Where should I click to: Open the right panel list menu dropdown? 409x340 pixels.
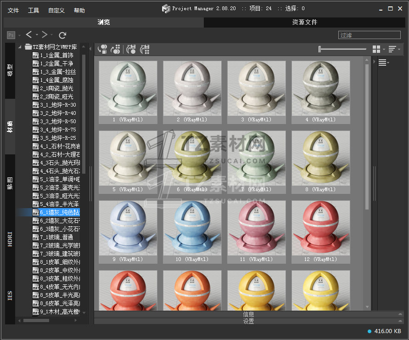coord(383,63)
